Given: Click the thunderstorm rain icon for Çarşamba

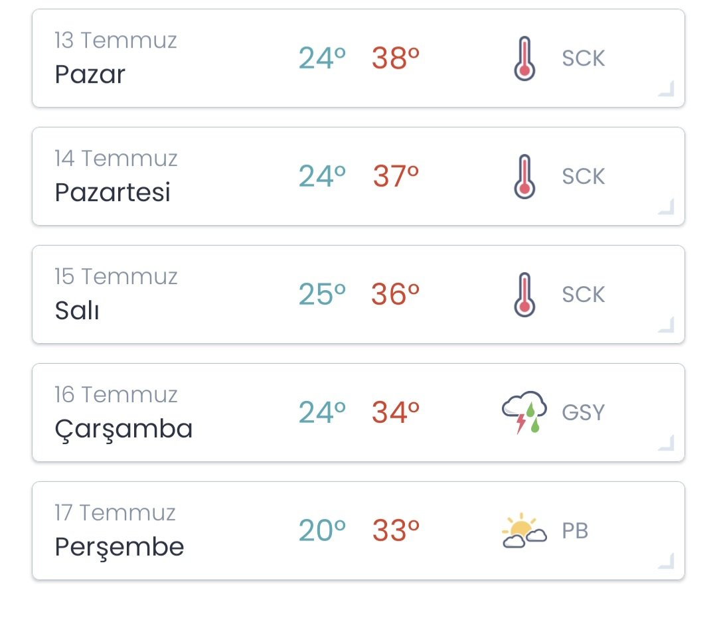Looking at the screenshot, I should 524,412.
